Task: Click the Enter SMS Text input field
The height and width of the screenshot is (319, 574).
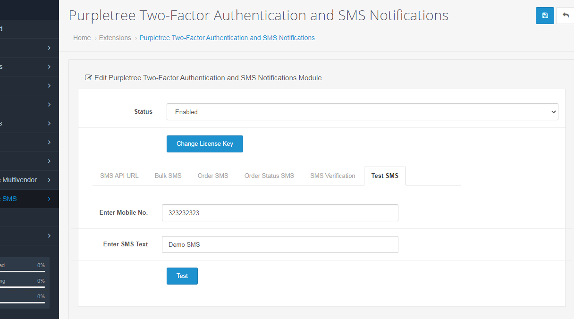Action: [280, 244]
